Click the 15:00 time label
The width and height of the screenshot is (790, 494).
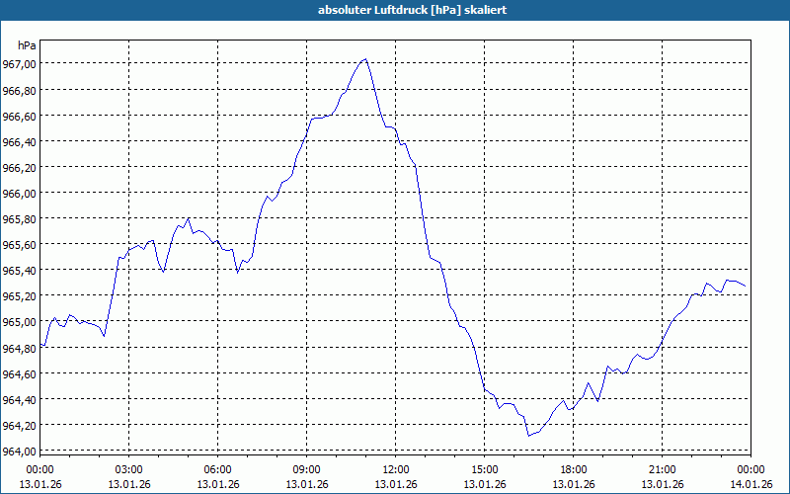485,470
